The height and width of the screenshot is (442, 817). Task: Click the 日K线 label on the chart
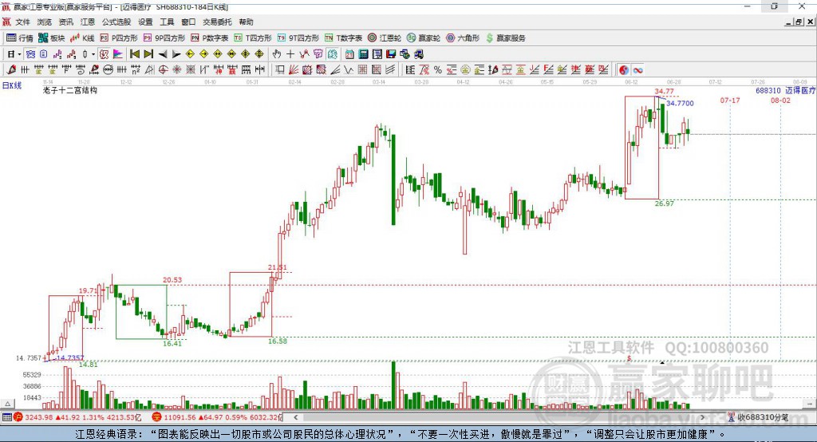tap(11, 85)
